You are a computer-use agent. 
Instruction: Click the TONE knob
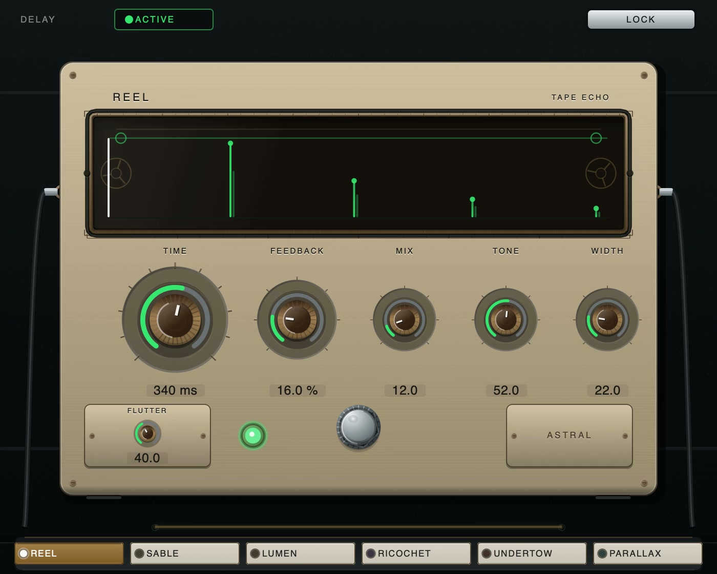click(506, 320)
